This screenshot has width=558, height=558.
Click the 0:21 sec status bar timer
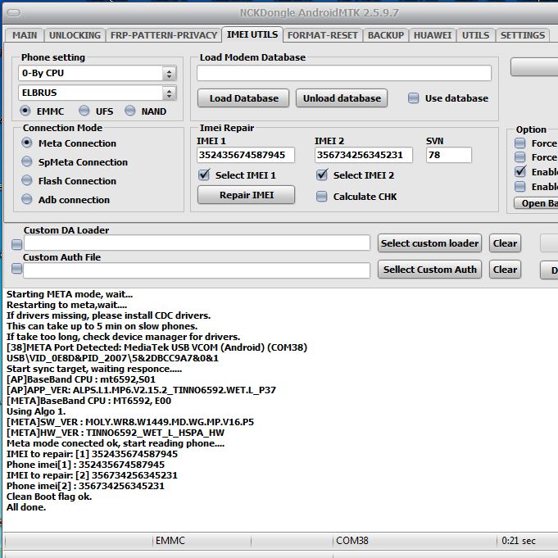point(519,541)
